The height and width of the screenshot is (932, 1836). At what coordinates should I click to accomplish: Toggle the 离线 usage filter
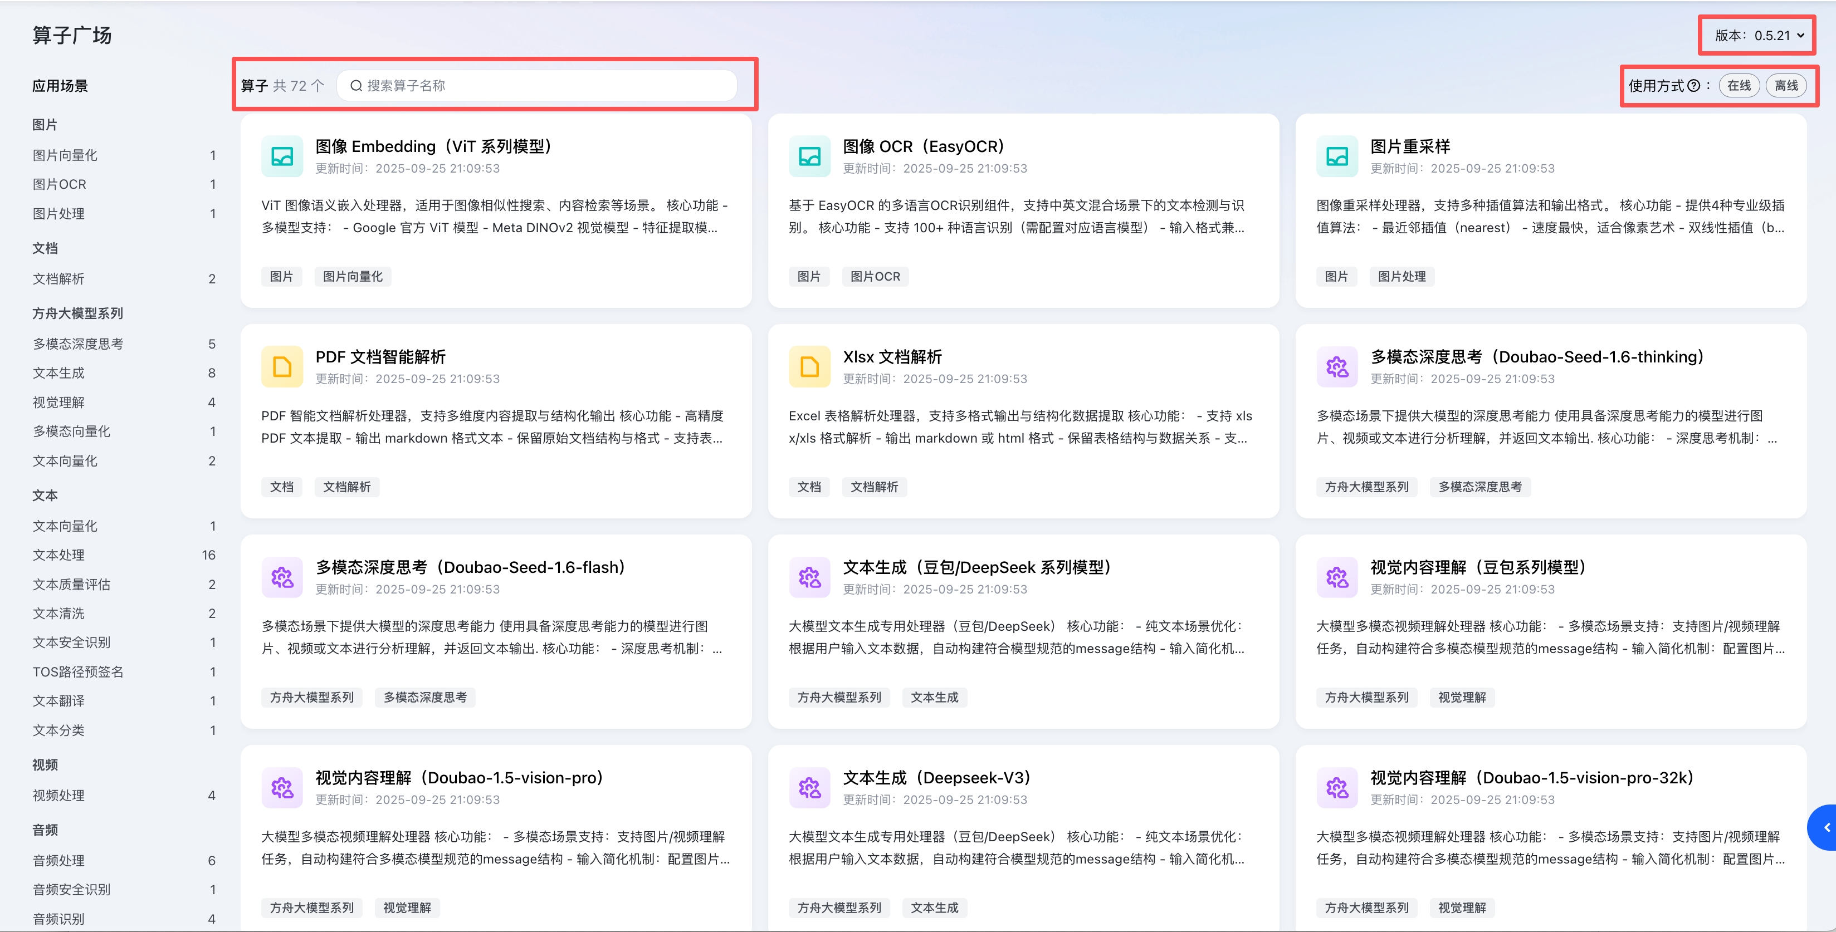pyautogui.click(x=1785, y=86)
